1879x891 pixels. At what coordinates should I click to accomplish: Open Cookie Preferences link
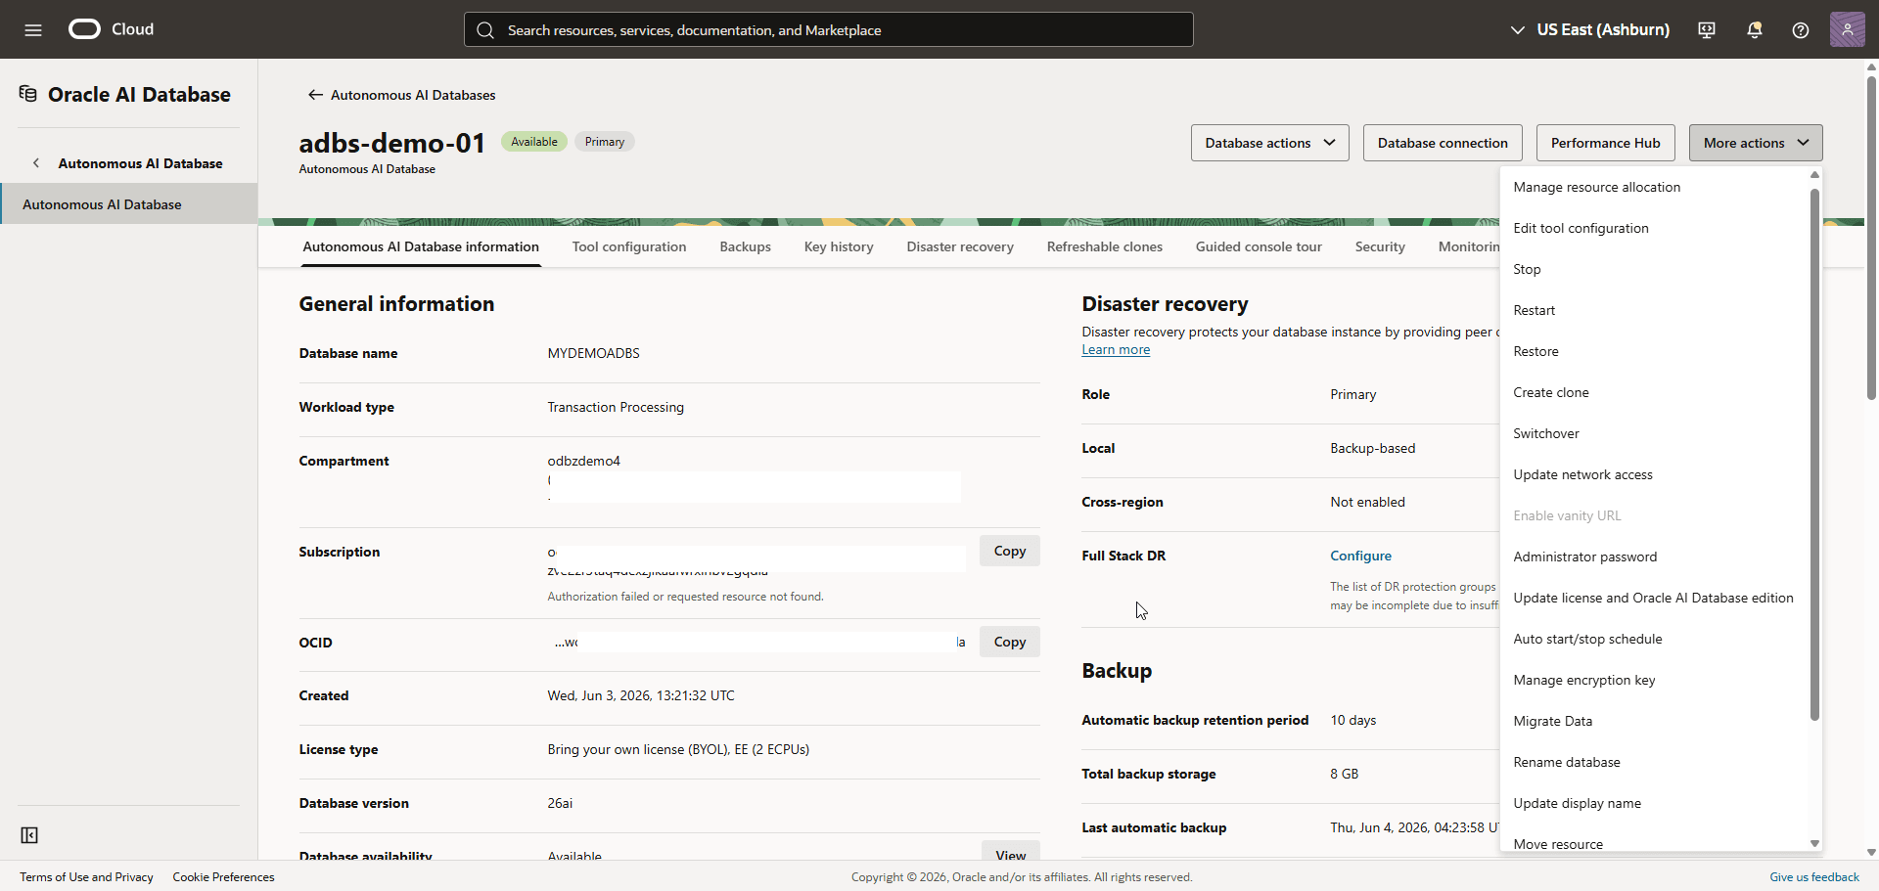coord(223,877)
